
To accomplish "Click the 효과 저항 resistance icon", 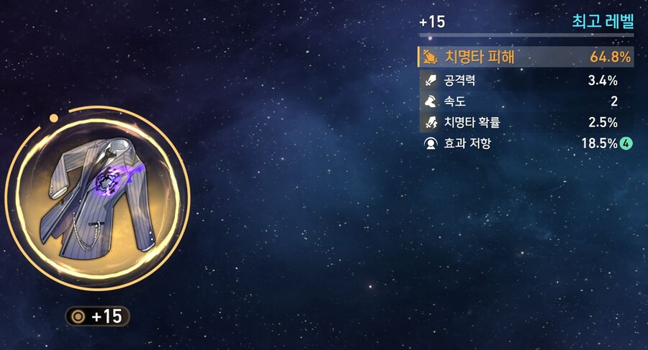I will point(431,143).
